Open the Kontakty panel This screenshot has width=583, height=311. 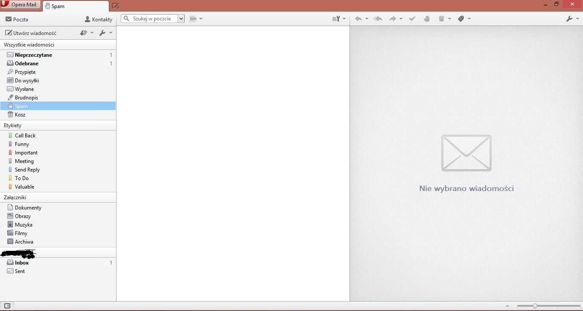(x=99, y=19)
